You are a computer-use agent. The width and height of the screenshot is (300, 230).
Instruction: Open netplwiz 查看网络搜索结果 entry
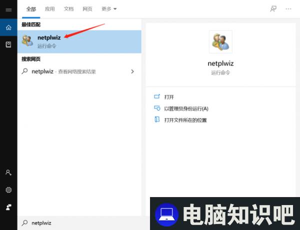[79, 71]
